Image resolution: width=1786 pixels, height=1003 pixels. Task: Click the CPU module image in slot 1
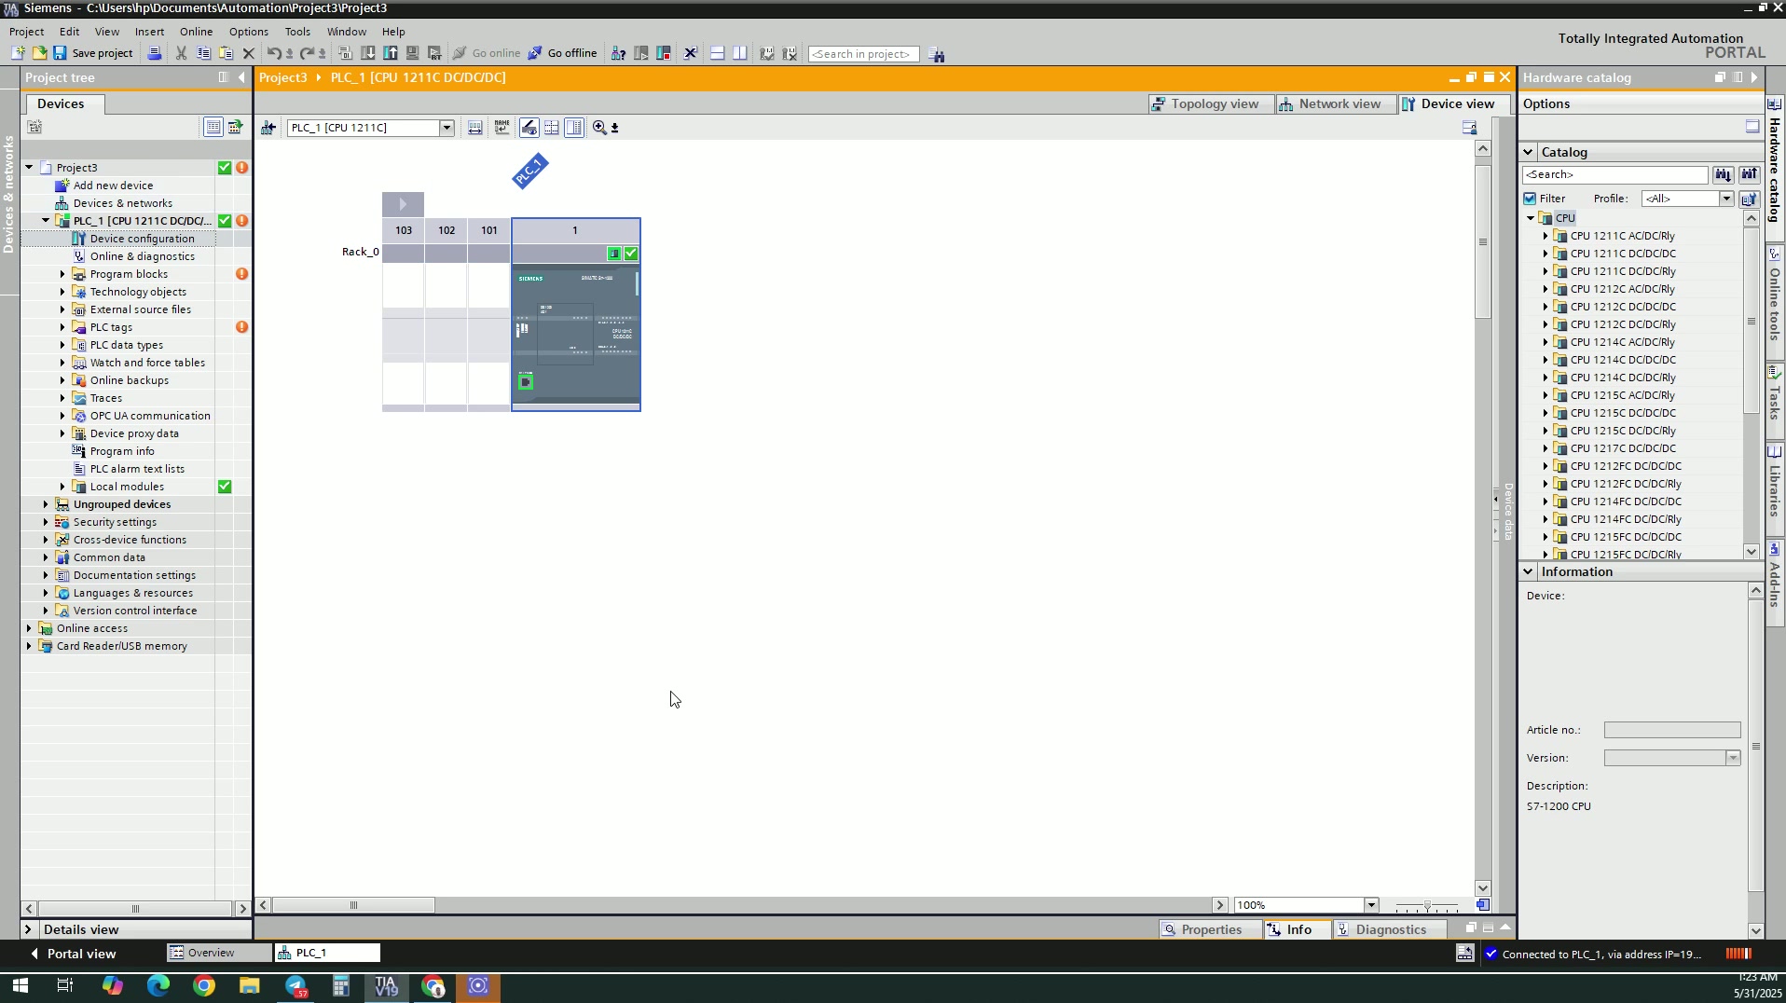click(x=576, y=336)
